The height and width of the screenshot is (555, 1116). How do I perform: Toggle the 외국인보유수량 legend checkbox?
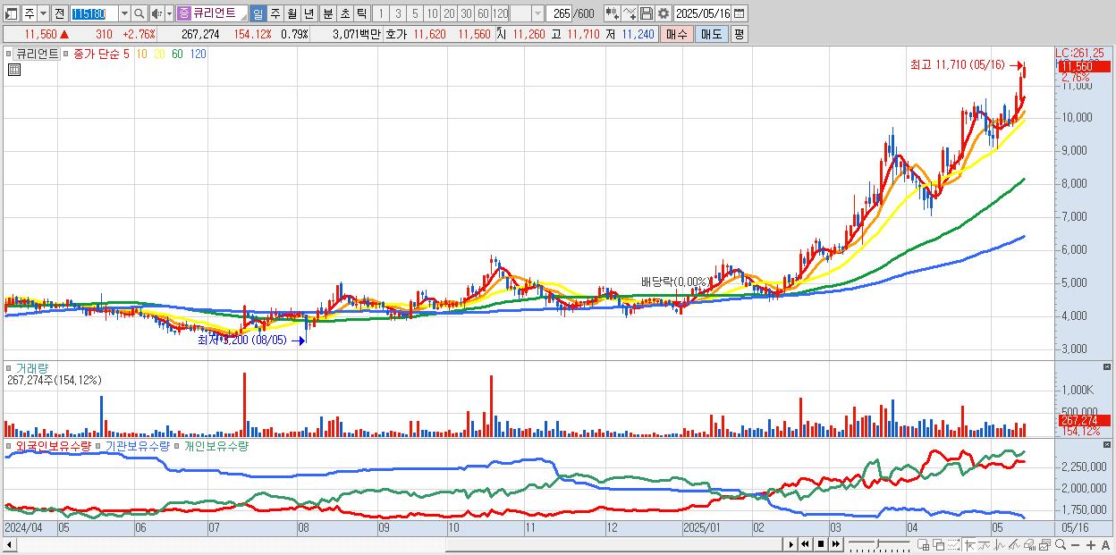(x=10, y=445)
